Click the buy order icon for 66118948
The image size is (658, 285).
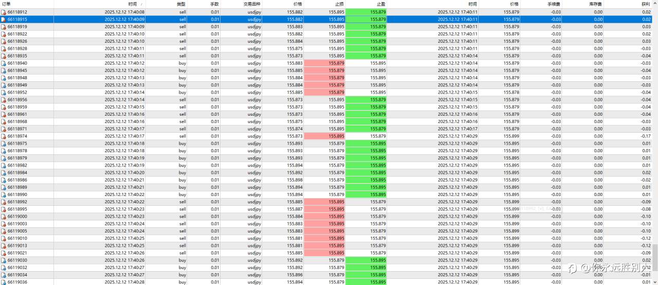[4, 78]
